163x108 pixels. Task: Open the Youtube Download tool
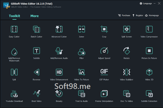[x=14, y=96]
